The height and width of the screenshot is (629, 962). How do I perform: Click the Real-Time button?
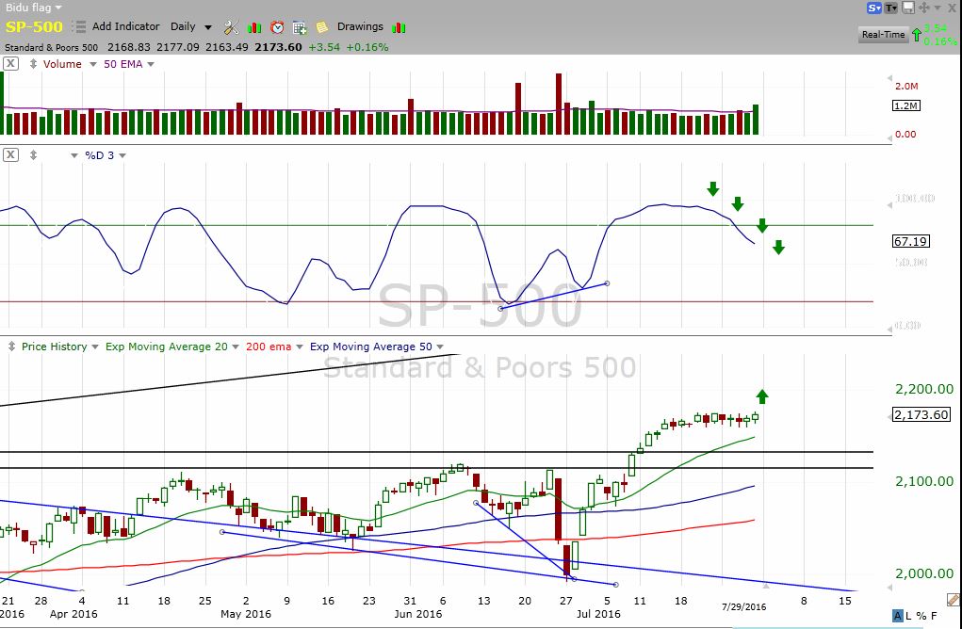[883, 35]
